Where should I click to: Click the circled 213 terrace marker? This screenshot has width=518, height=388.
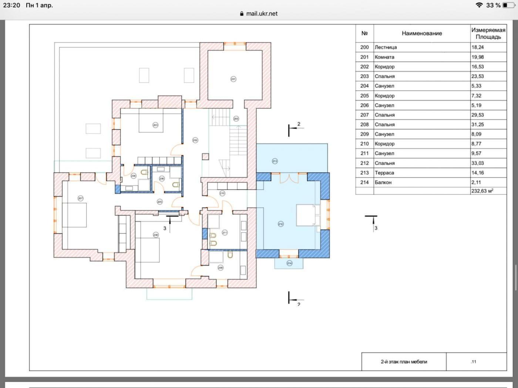tap(275, 161)
